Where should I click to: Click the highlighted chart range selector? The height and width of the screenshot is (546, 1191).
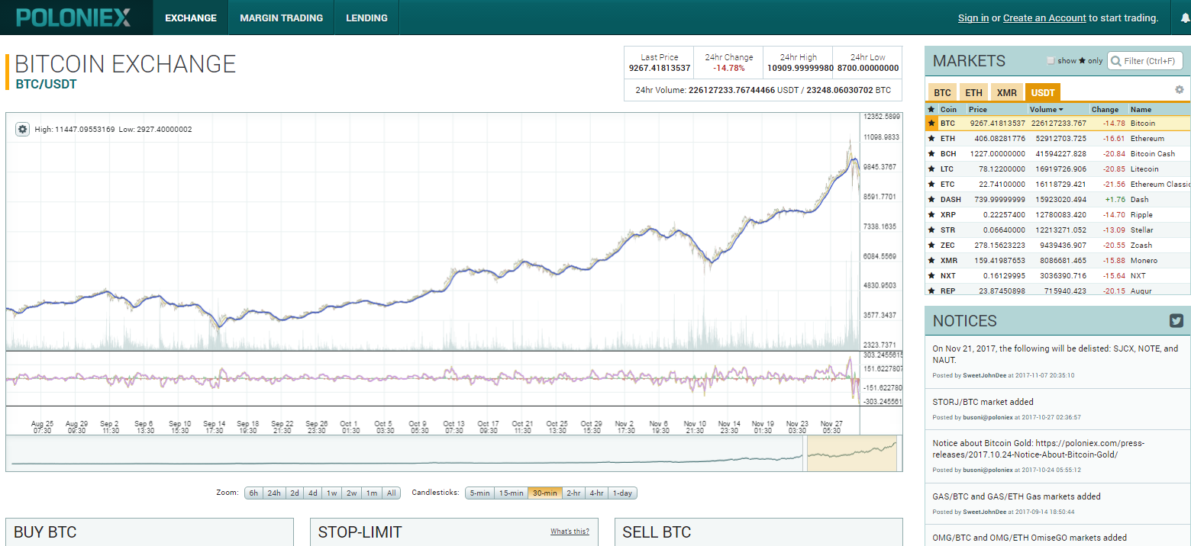tap(852, 454)
